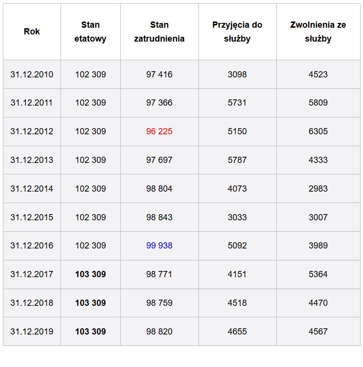Click the Stan zatrudnienia header cell
Image resolution: width=363 pixels, height=367 pixels.
pyautogui.click(x=159, y=32)
